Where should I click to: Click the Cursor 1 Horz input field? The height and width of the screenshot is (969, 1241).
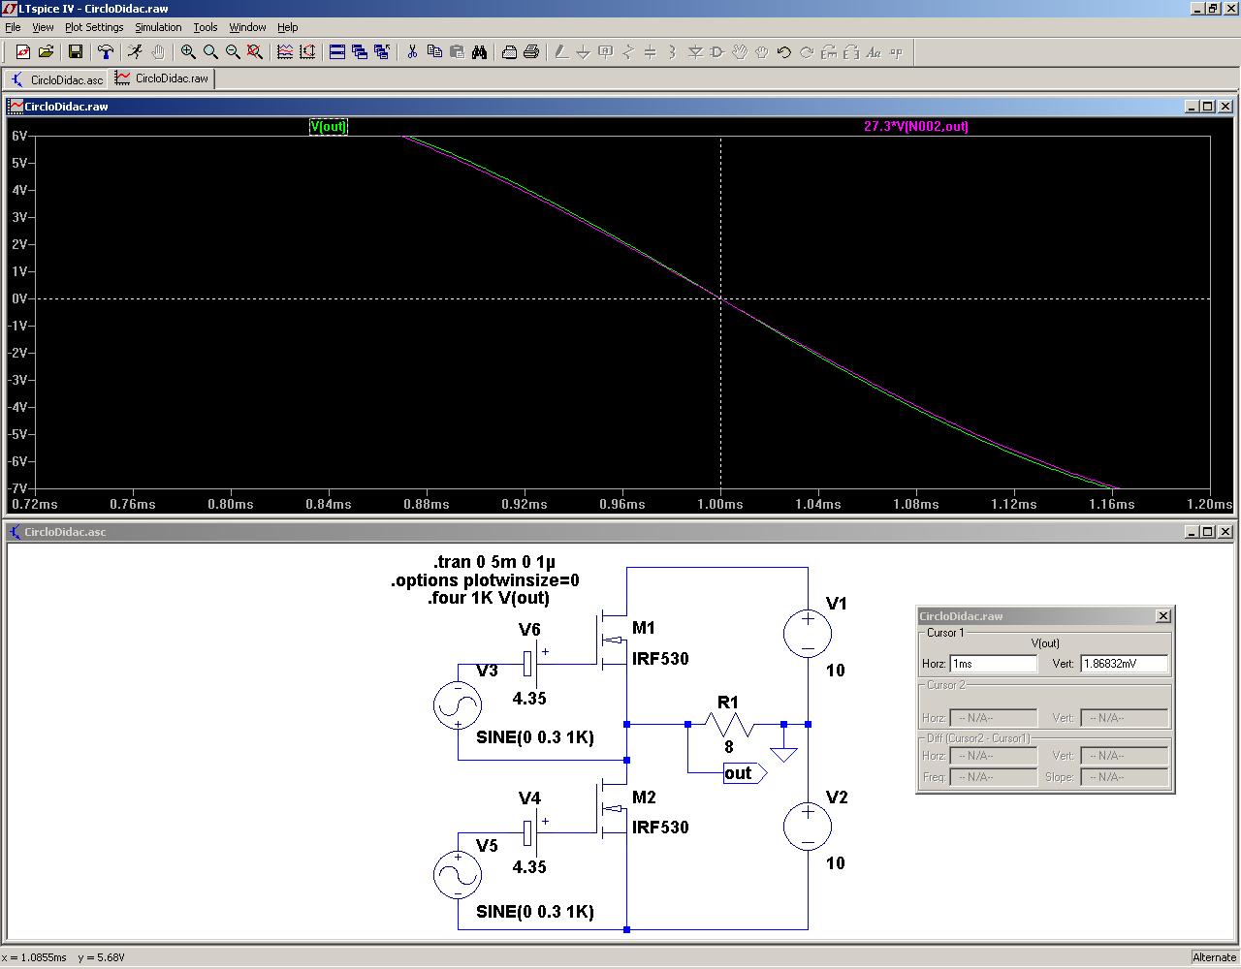(x=993, y=664)
